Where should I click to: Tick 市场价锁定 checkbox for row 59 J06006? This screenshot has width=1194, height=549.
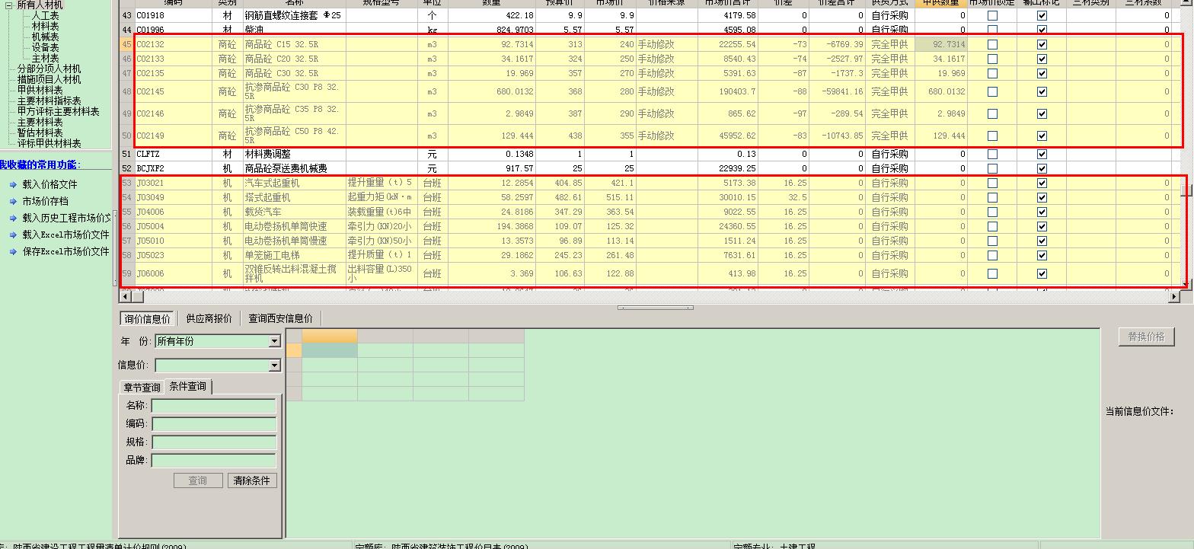pyautogui.click(x=992, y=273)
